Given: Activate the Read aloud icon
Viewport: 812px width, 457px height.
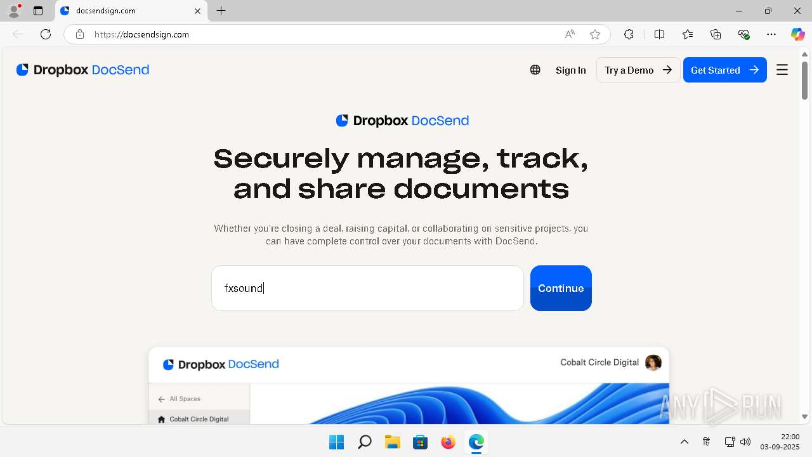Looking at the screenshot, I should 570,34.
